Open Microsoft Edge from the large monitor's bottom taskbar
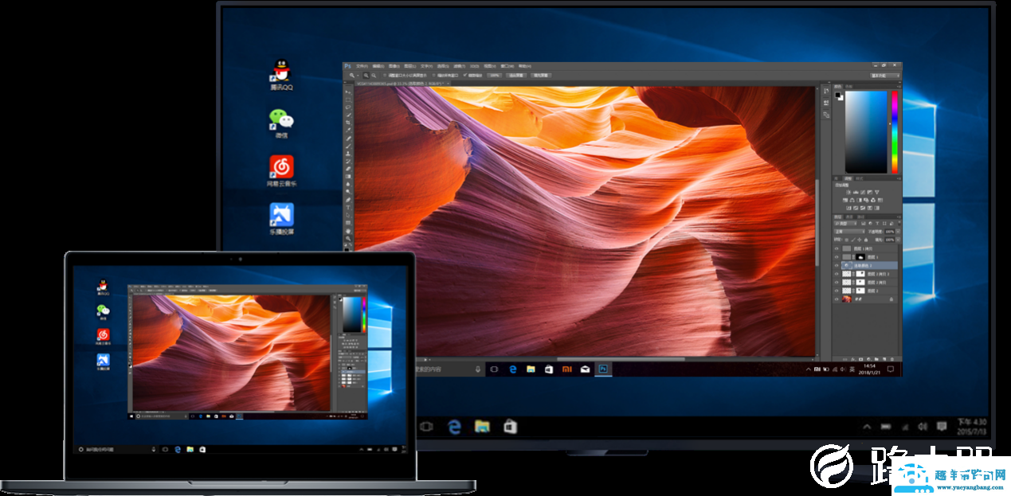 [x=454, y=427]
